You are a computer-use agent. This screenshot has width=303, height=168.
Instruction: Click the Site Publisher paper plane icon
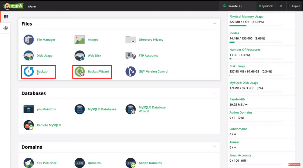click(28, 163)
